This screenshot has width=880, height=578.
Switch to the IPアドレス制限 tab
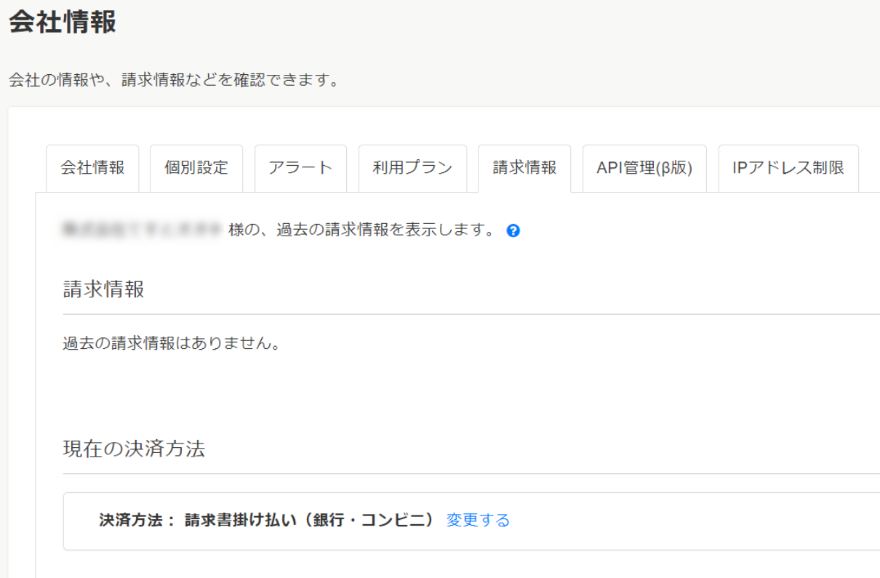788,168
